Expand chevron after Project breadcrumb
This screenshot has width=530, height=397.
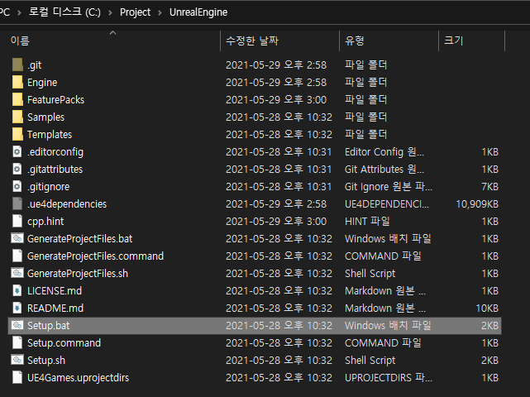(160, 13)
